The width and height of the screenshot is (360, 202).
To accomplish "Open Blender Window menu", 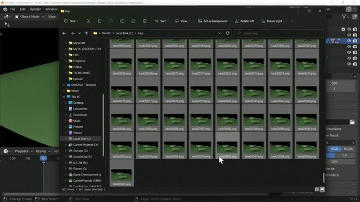I will tap(51, 9).
